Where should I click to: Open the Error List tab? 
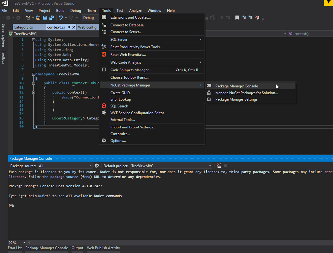click(15, 248)
